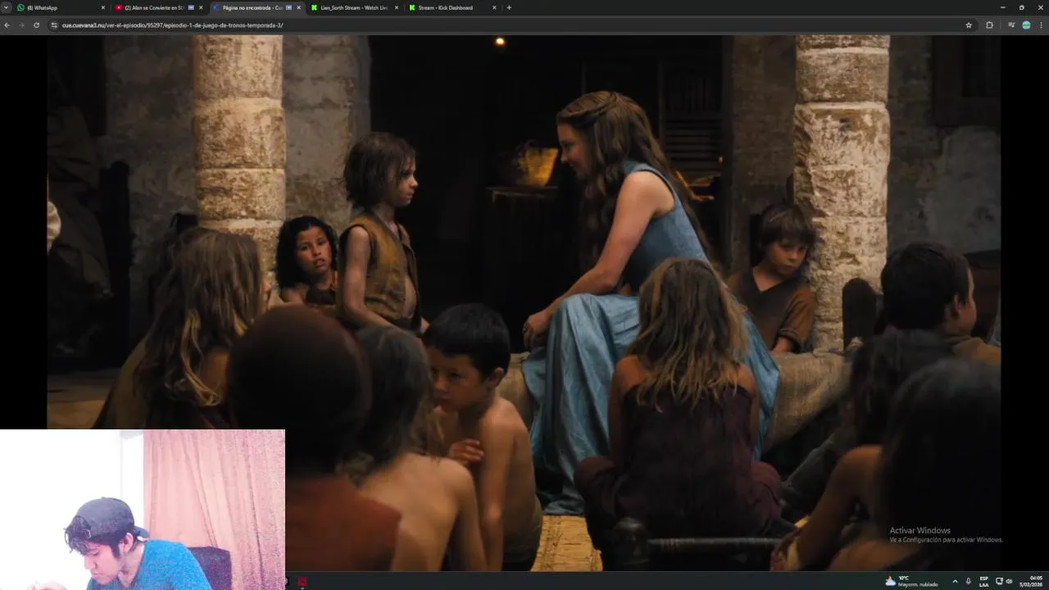
Task: Restore down the browser window
Action: [x=1021, y=7]
